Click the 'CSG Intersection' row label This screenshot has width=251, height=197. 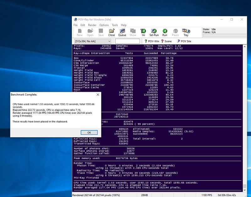point(86,63)
